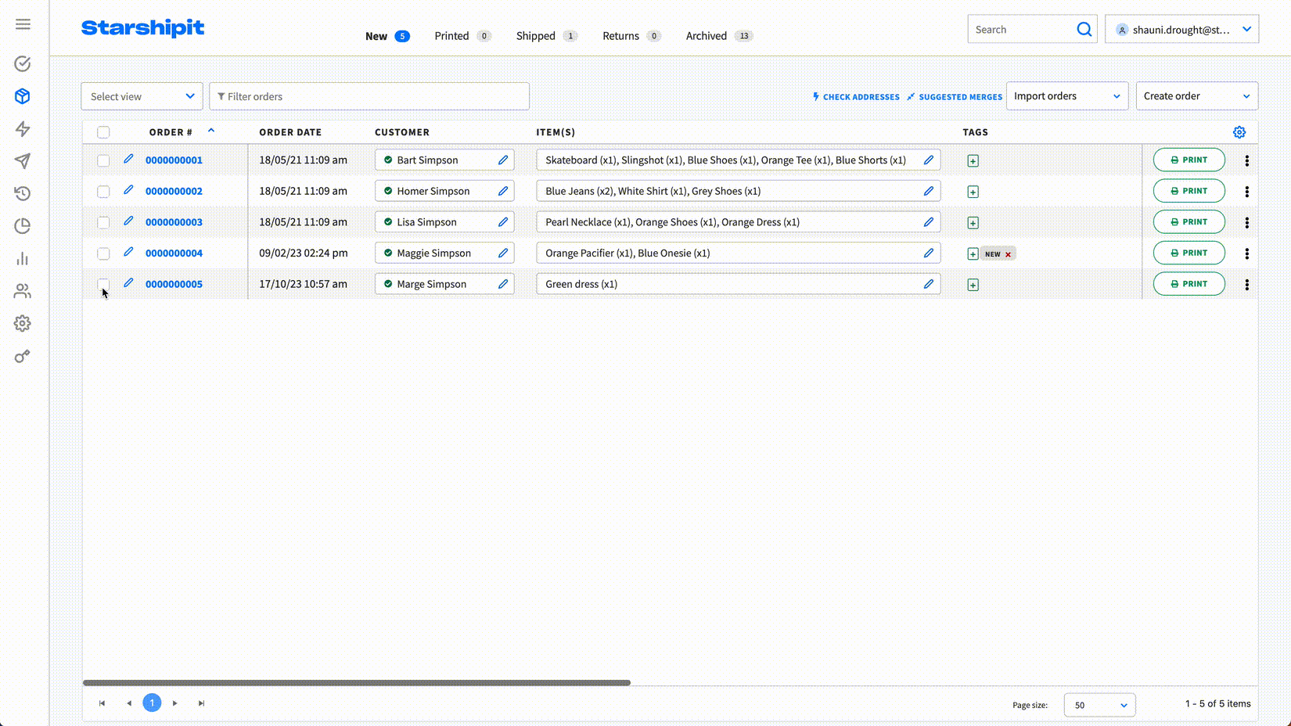1291x726 pixels.
Task: Open order link 0000000004
Action: [x=174, y=253]
